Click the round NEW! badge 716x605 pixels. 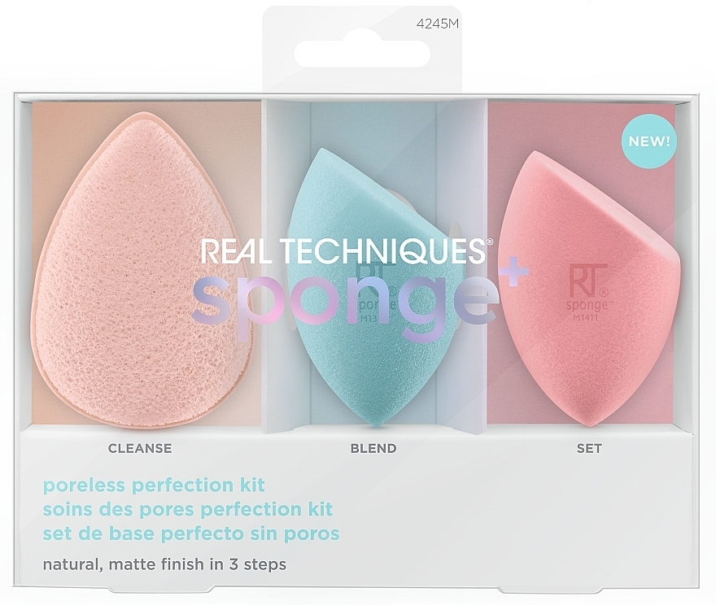649,141
